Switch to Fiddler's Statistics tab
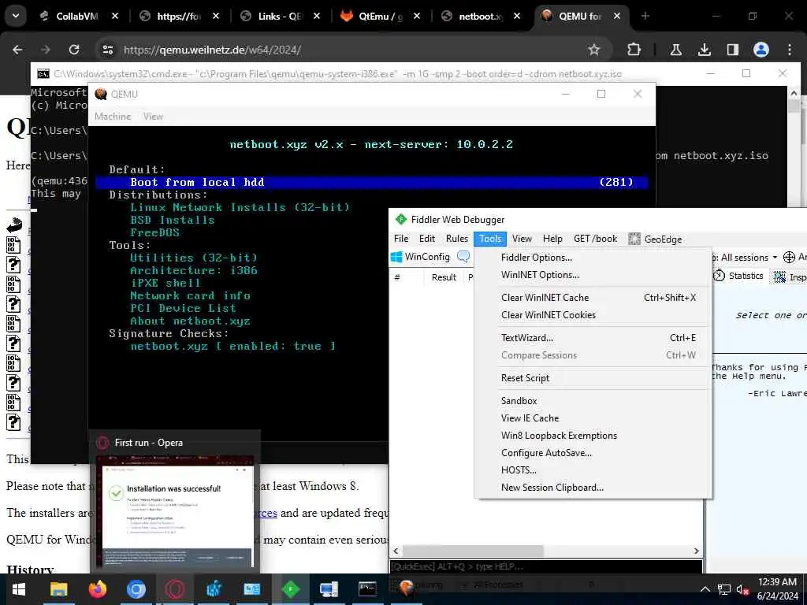This screenshot has width=807, height=605. pyautogui.click(x=738, y=276)
